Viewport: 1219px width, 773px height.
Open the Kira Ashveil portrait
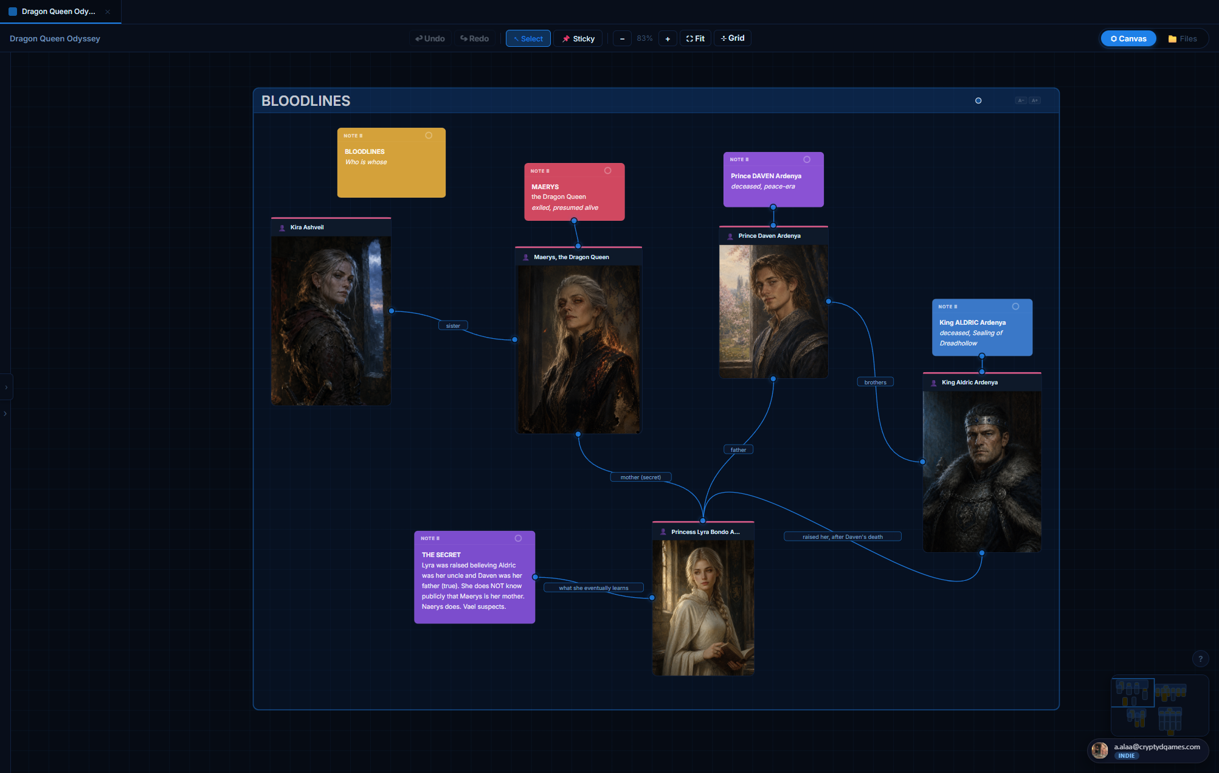click(x=331, y=321)
